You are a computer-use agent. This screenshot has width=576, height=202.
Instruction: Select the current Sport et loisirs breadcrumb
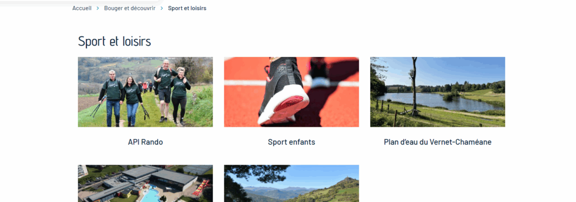(x=187, y=8)
